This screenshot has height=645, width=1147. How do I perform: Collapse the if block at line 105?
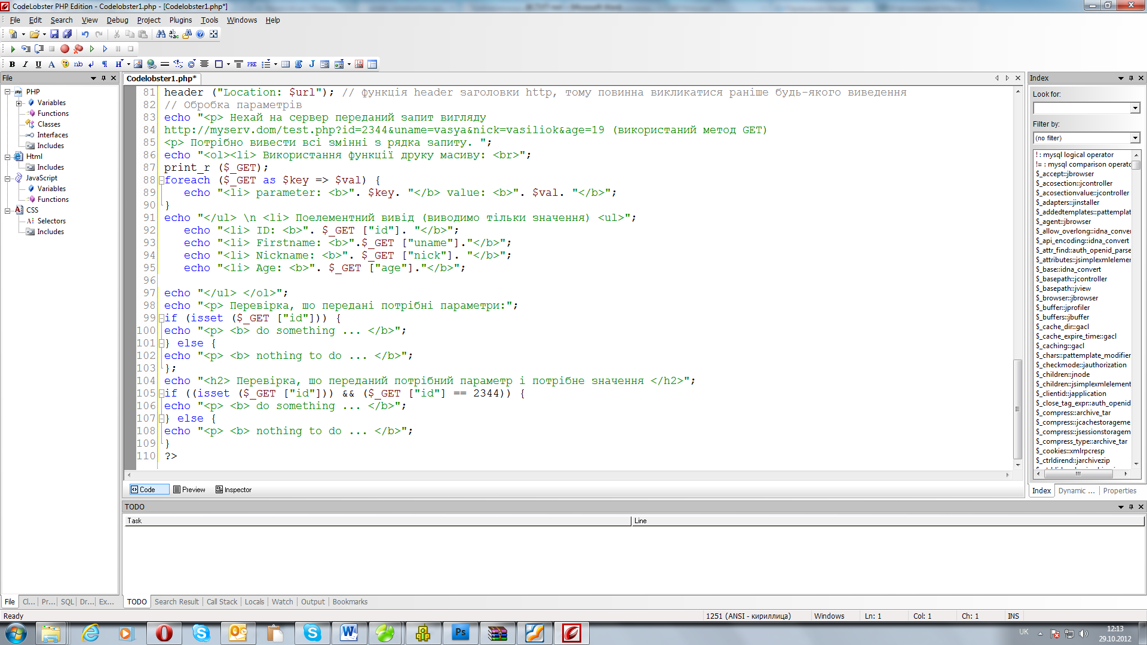[161, 394]
